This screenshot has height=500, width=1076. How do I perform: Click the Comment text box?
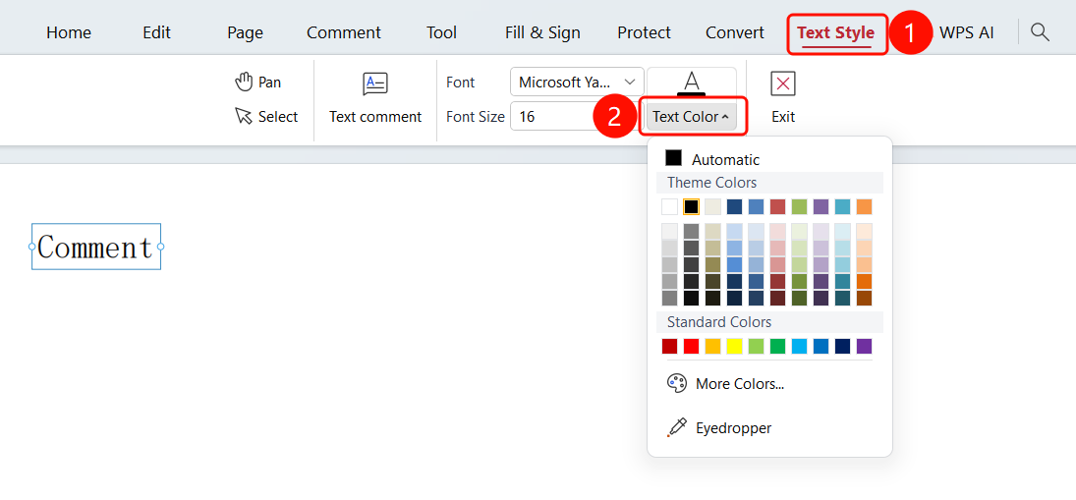click(96, 247)
